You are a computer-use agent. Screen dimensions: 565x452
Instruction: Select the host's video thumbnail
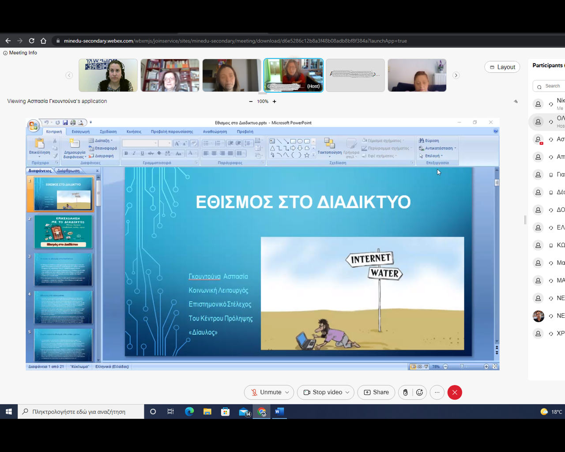[294, 75]
